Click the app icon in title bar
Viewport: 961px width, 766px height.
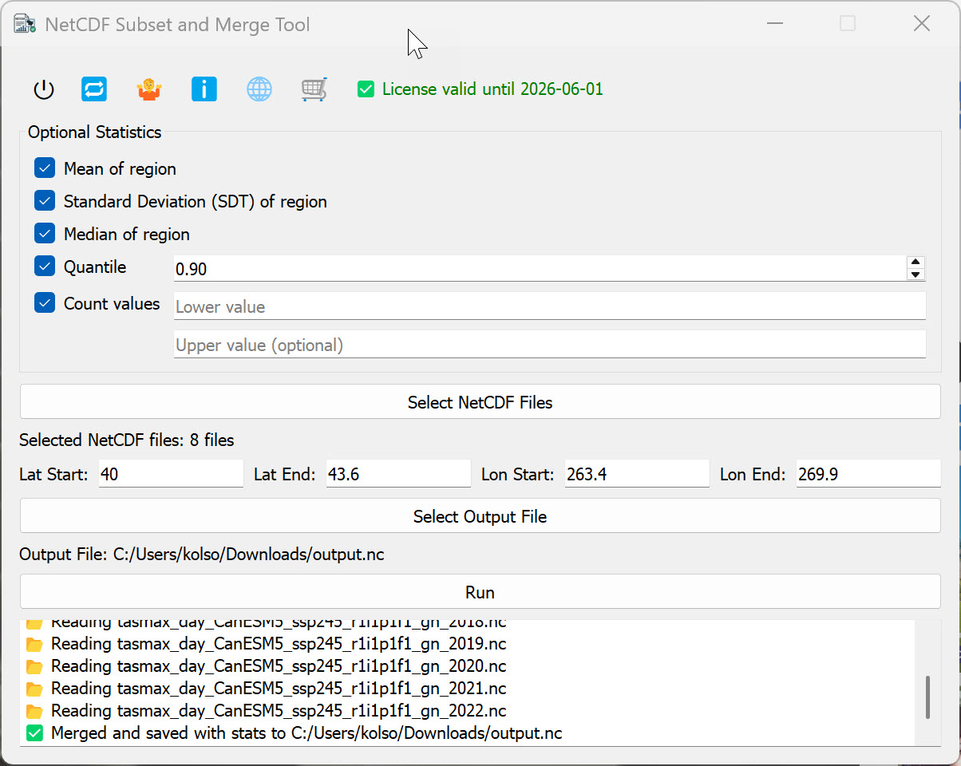[25, 24]
